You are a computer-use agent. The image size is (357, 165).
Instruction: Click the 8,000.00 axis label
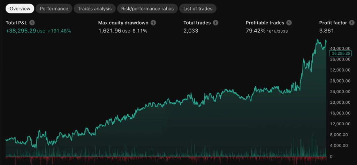339,135
